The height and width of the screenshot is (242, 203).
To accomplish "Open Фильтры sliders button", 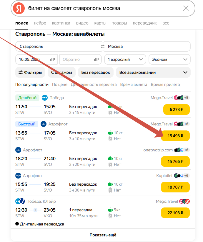I will pos(30,72).
